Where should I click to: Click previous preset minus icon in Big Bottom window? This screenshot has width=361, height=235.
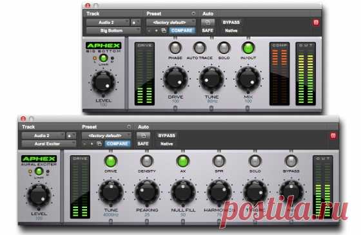(149, 31)
